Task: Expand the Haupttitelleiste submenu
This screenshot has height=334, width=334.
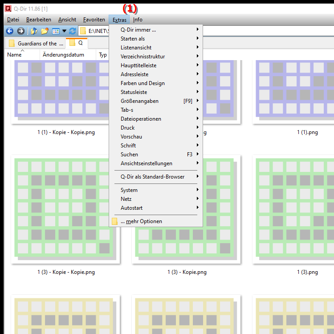Action: pos(156,65)
